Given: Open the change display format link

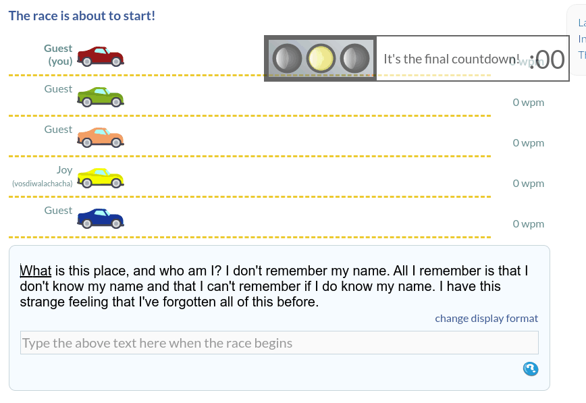Looking at the screenshot, I should [486, 318].
